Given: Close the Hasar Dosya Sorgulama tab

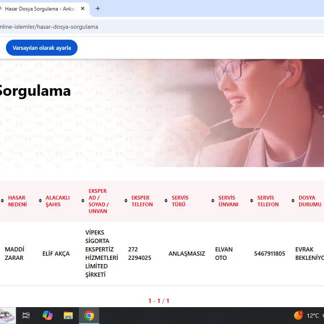Looking at the screenshot, I should [83, 8].
